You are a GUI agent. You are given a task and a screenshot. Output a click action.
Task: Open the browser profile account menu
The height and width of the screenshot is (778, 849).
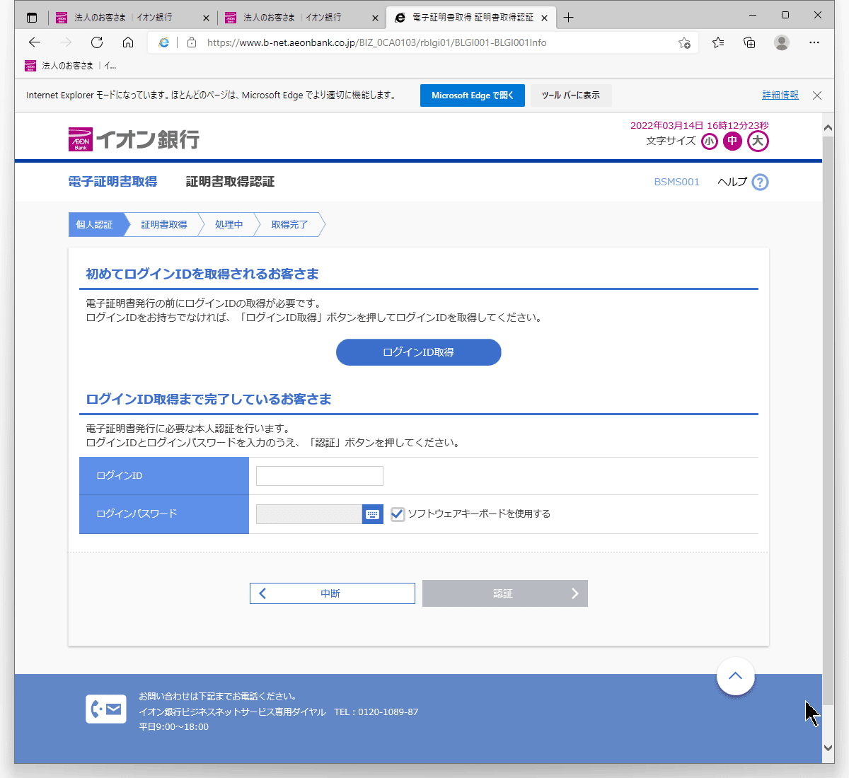click(782, 42)
